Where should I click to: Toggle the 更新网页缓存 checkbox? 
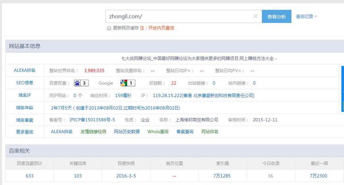109,28
